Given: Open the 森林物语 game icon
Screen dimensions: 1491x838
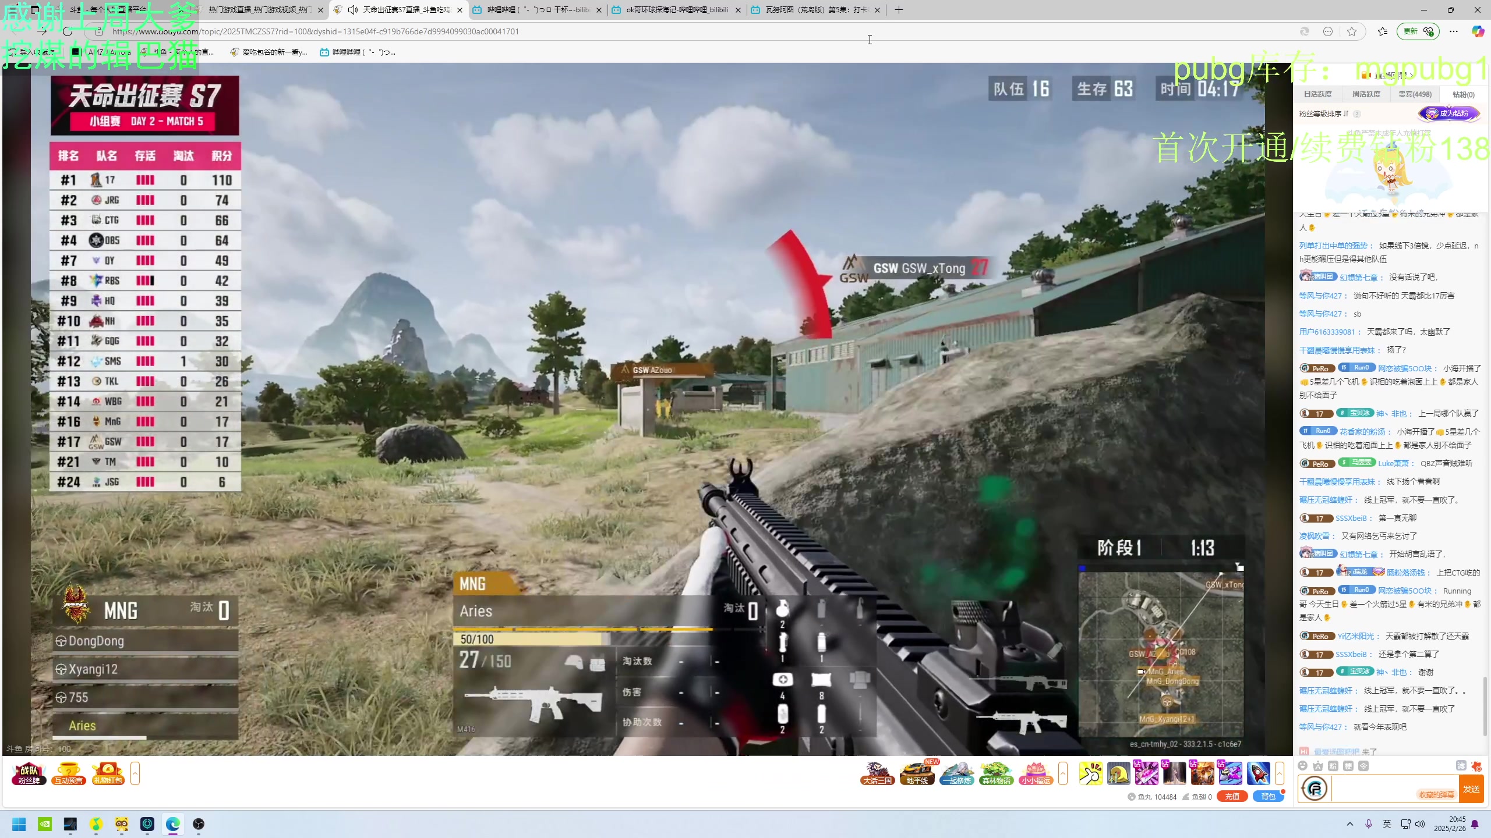Looking at the screenshot, I should pyautogui.click(x=996, y=773).
